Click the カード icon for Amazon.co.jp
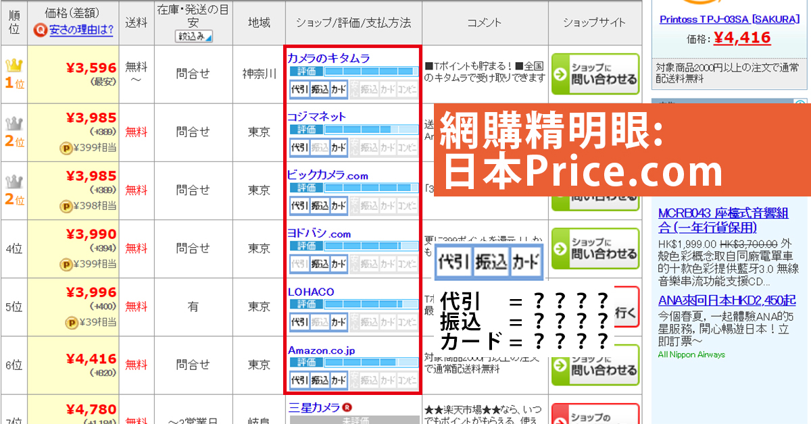The image size is (811, 424). 339,380
